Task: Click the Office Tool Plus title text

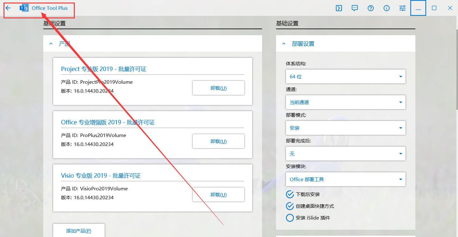Action: (x=50, y=8)
